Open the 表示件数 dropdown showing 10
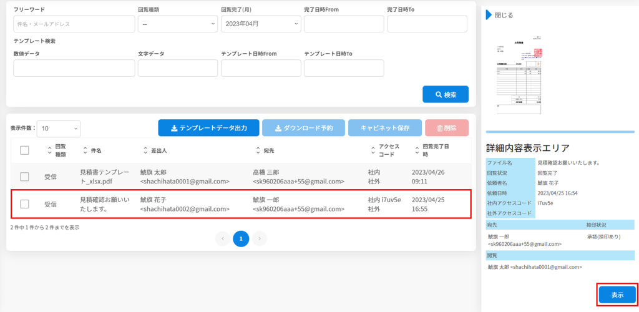Screen dimensions: 639x312 59,129
